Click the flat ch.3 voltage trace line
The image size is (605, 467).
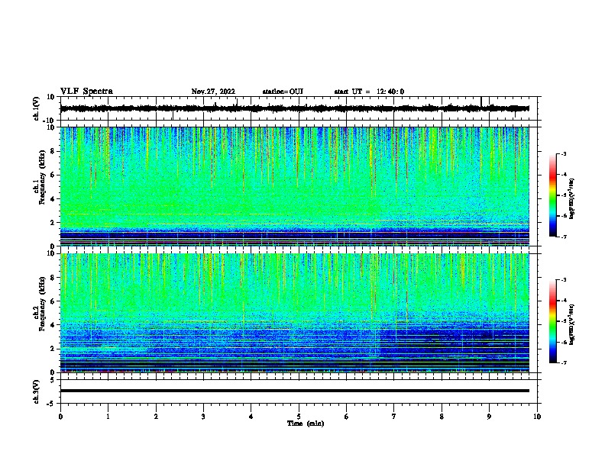[294, 391]
